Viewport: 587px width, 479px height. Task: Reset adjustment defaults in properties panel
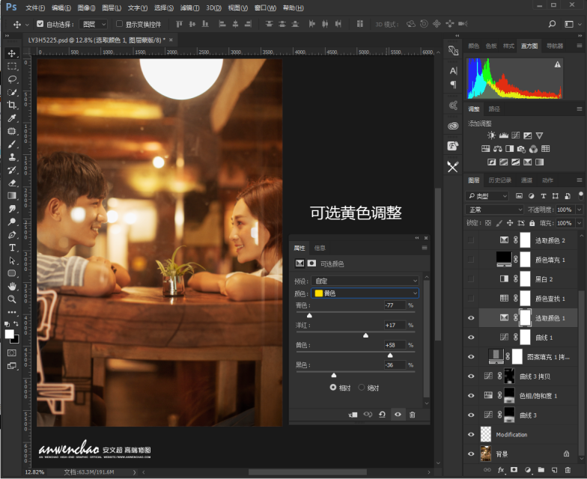(x=382, y=415)
